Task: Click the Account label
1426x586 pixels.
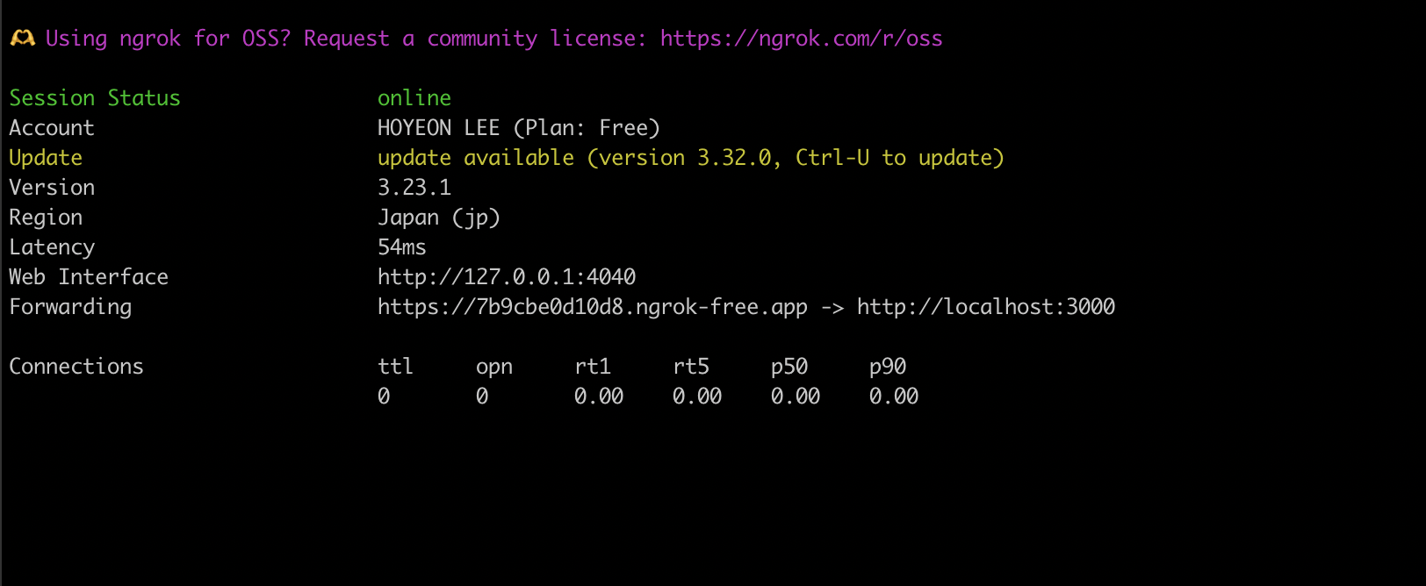Action: tap(52, 128)
